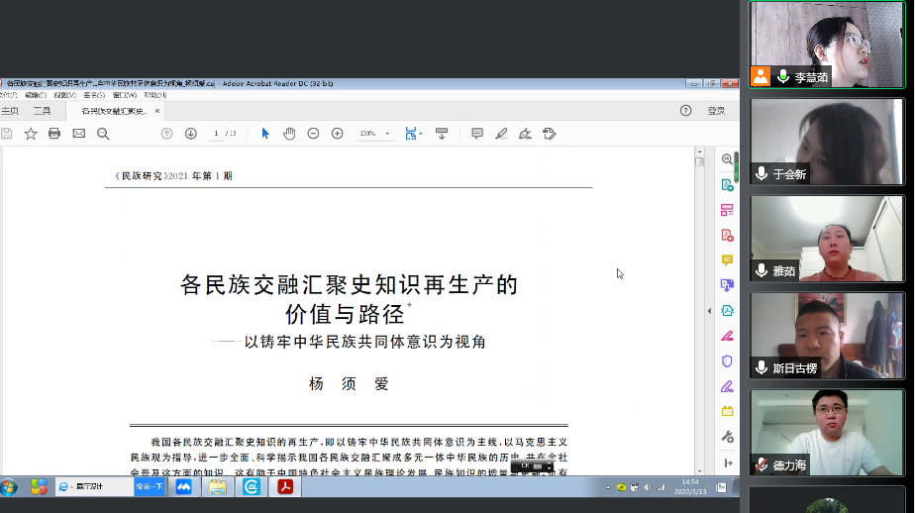The width and height of the screenshot is (915, 513).
Task: Switch to the 主页 tab
Action: pos(10,111)
